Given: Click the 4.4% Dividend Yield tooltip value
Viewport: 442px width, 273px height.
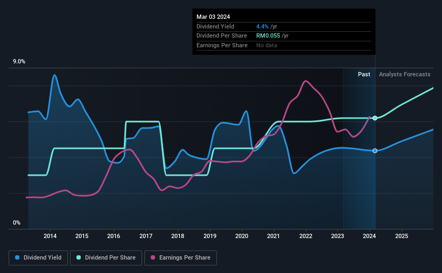Looking at the screenshot, I should point(262,26).
